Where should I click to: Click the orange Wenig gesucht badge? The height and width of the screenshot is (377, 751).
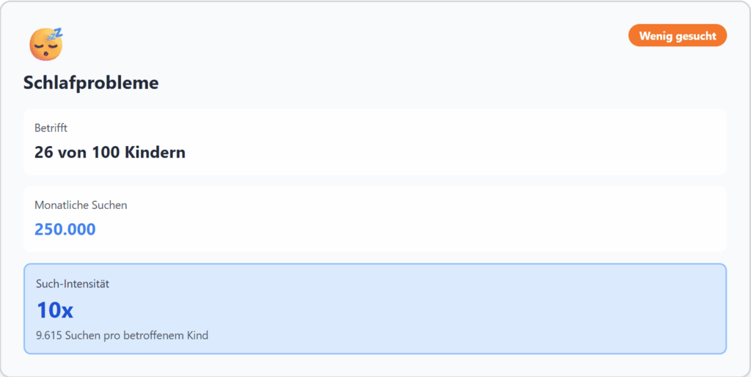tap(677, 36)
